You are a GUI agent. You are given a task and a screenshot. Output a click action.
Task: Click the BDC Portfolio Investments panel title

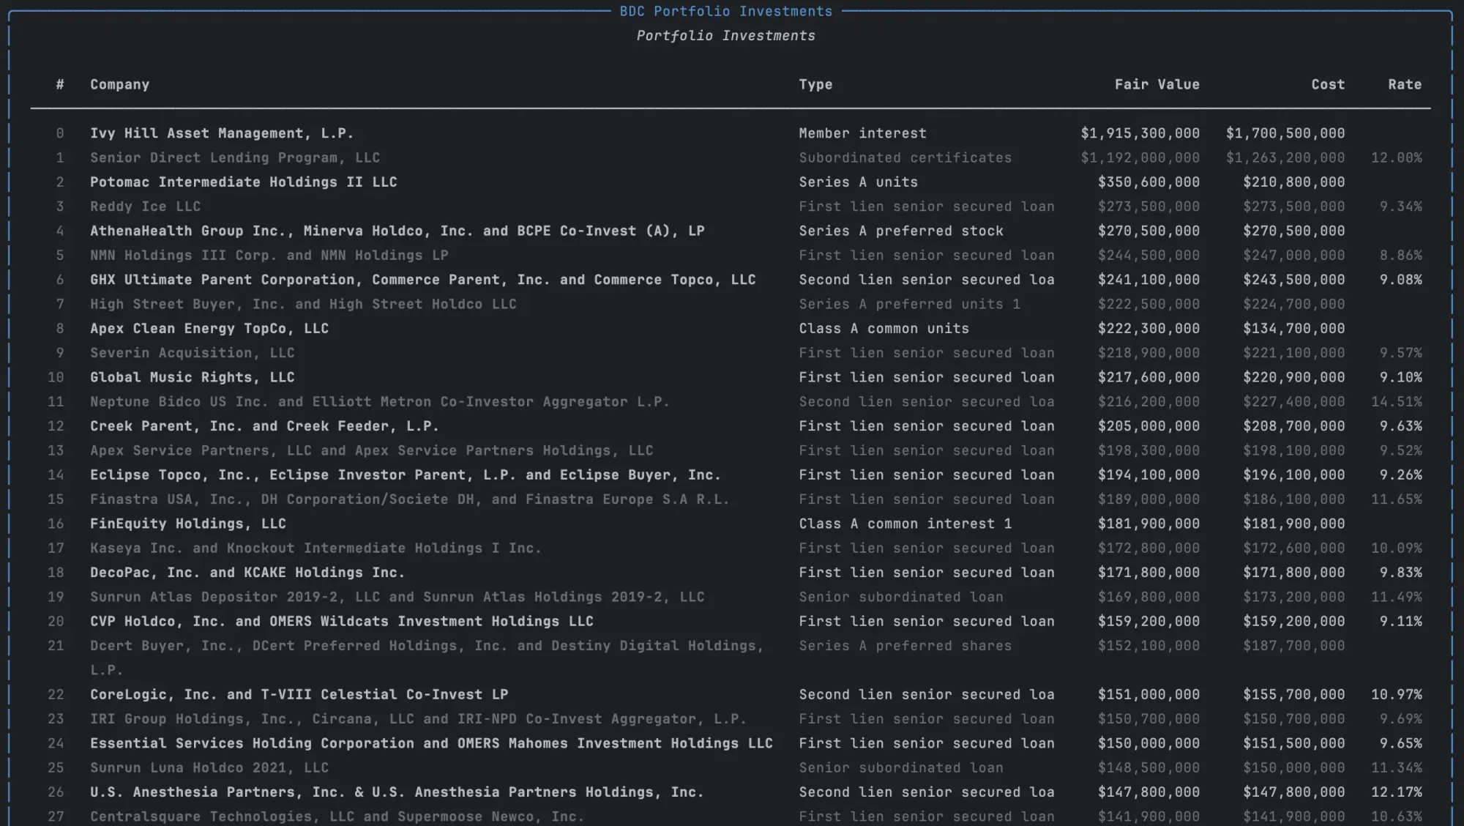(x=725, y=11)
